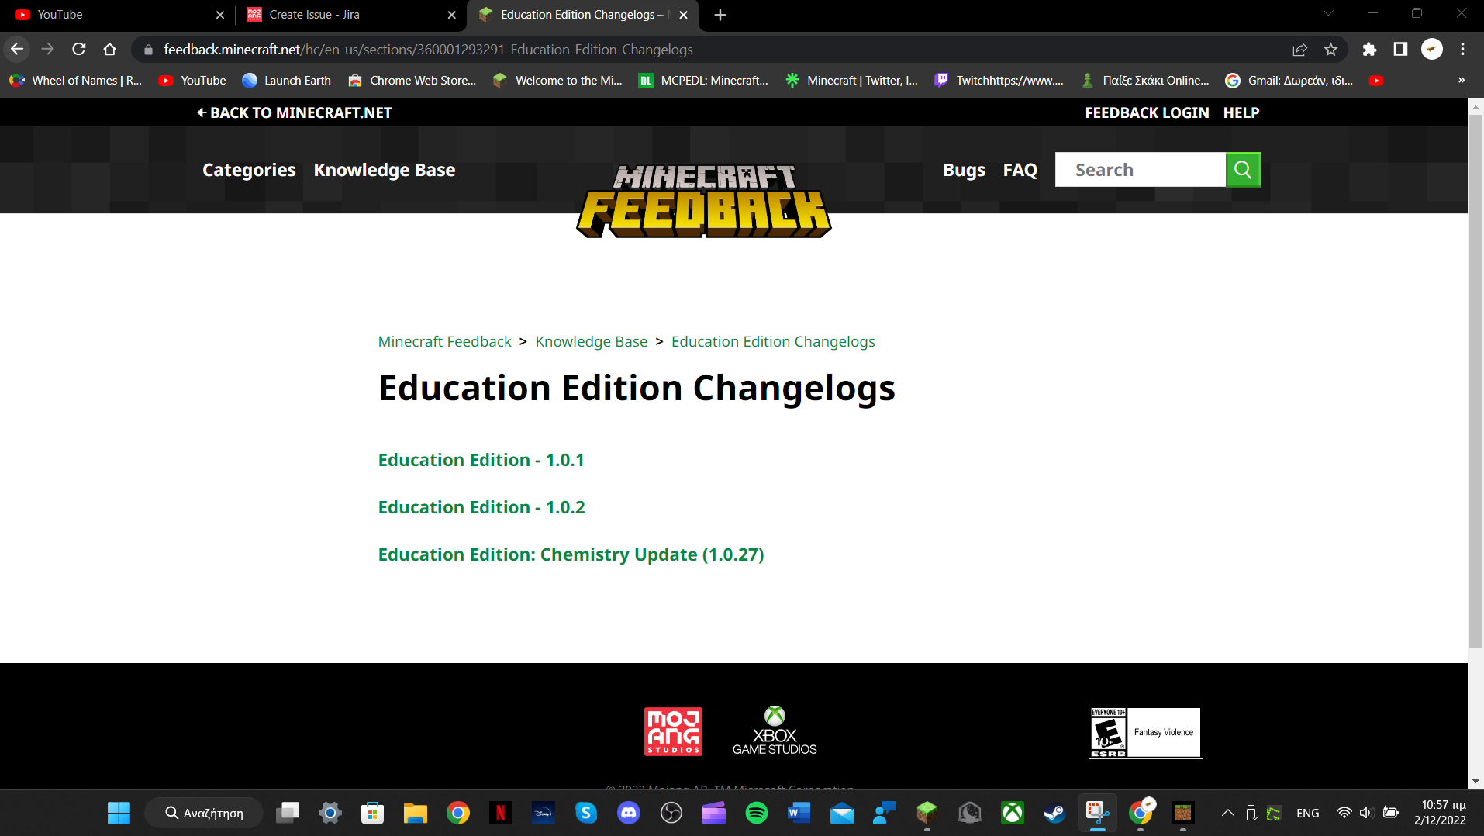This screenshot has height=836, width=1484.
Task: Open a new browser tab
Action: 720,15
